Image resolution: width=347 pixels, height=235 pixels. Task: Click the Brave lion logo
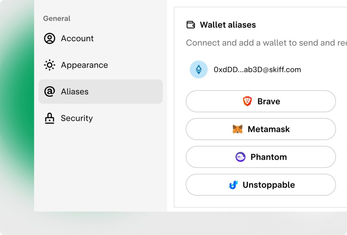247,101
